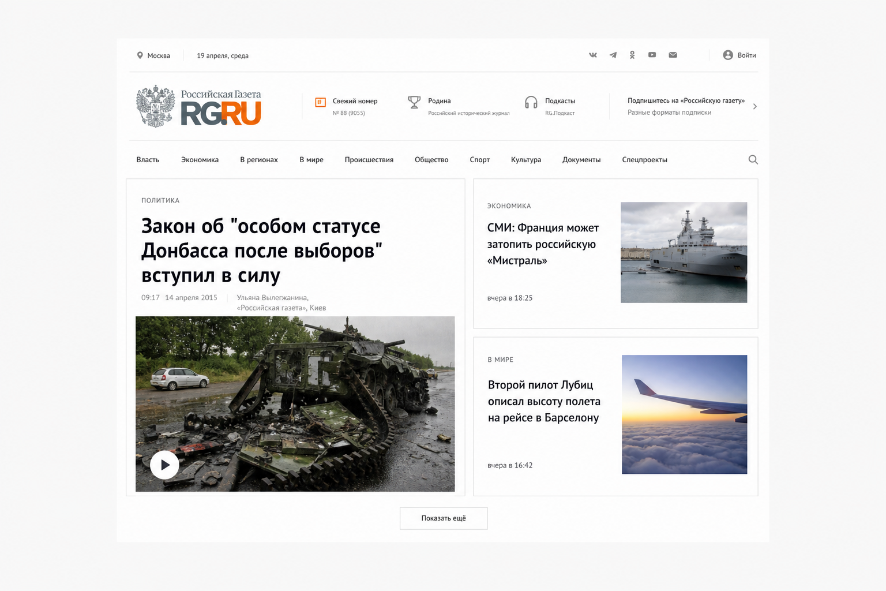Click the Подпишитесь на «Российскую газету» link
The height and width of the screenshot is (591, 886).
tap(686, 100)
